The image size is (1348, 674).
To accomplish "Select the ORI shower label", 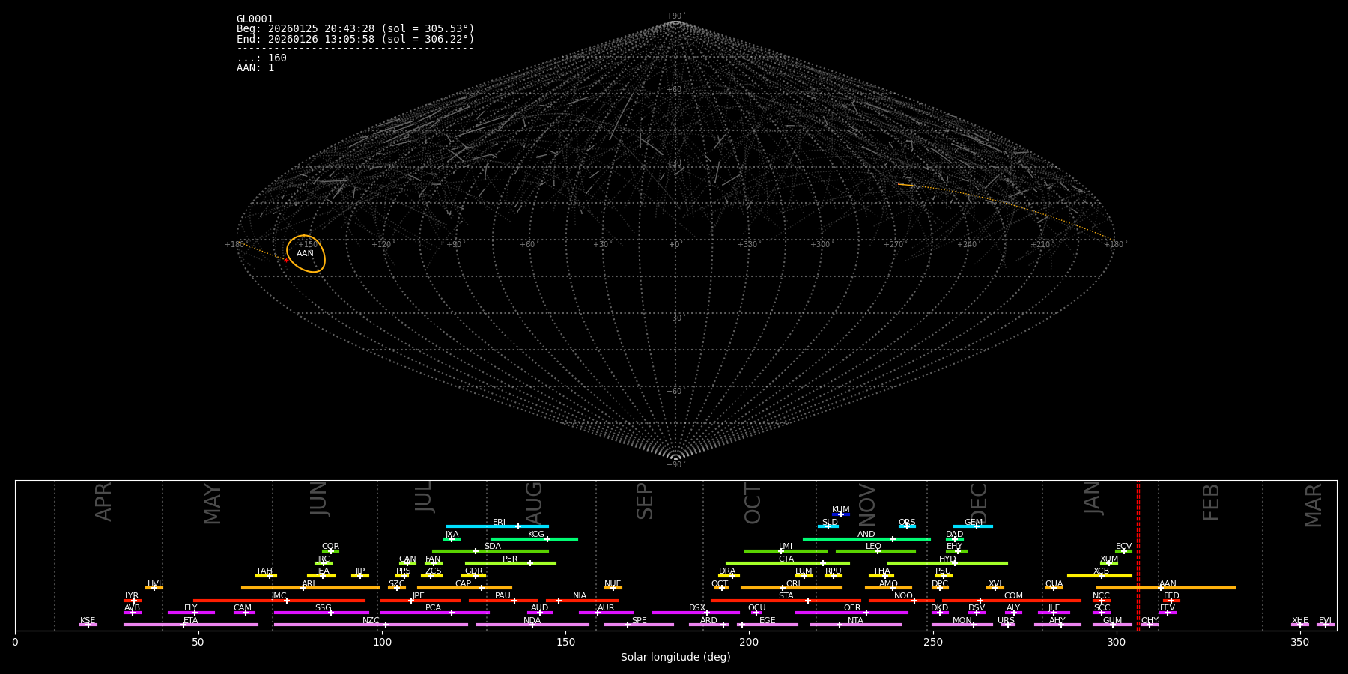I will [x=793, y=584].
